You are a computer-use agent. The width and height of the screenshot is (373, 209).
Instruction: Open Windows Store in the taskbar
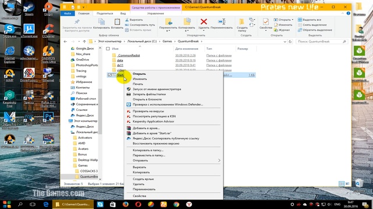point(112,204)
